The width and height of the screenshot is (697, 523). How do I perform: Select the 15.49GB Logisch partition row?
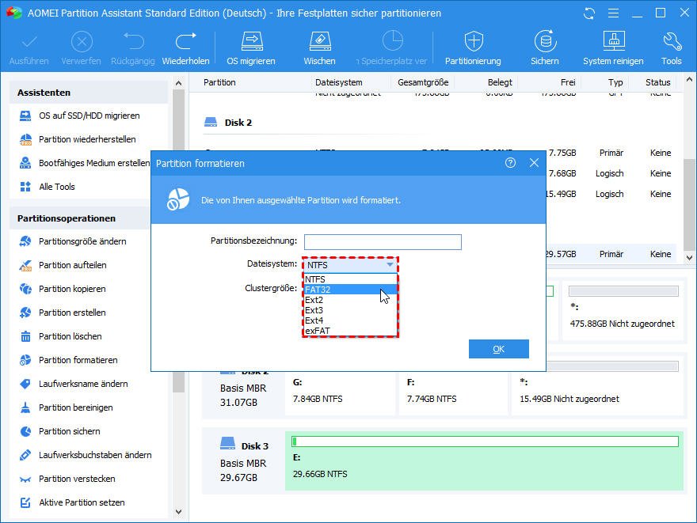(611, 195)
